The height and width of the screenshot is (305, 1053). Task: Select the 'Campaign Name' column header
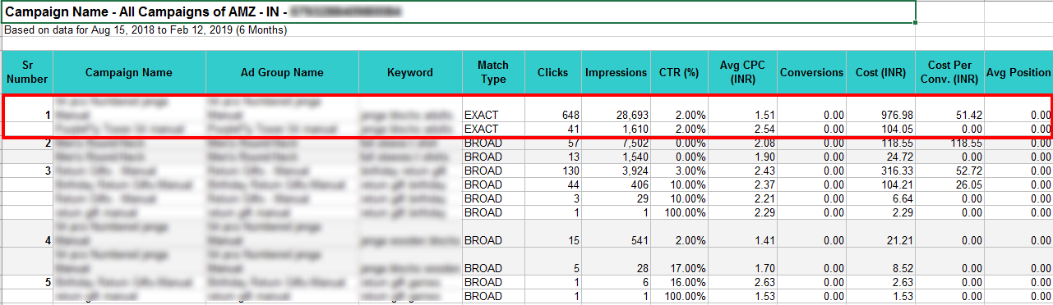point(129,72)
